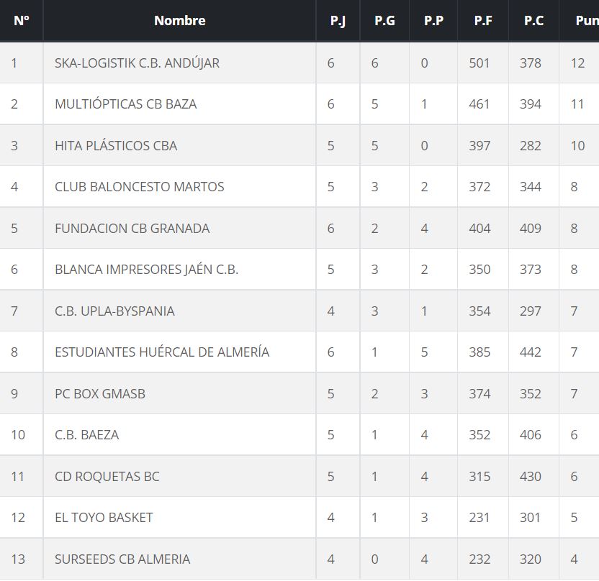Viewport: 599px width, 581px height.
Task: Click EL TOYO BASKET team name
Action: [x=104, y=518]
